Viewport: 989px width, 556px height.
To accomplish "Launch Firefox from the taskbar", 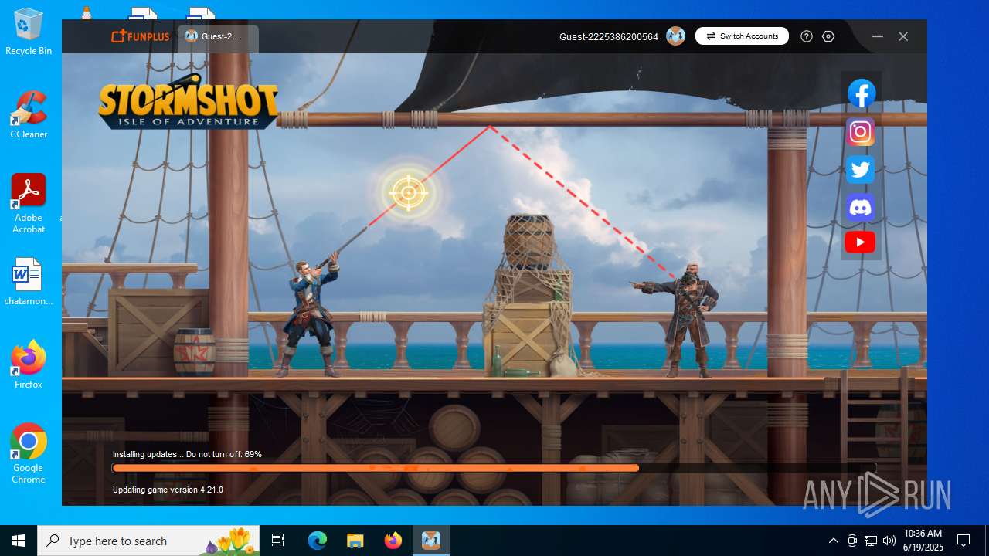I will (393, 541).
